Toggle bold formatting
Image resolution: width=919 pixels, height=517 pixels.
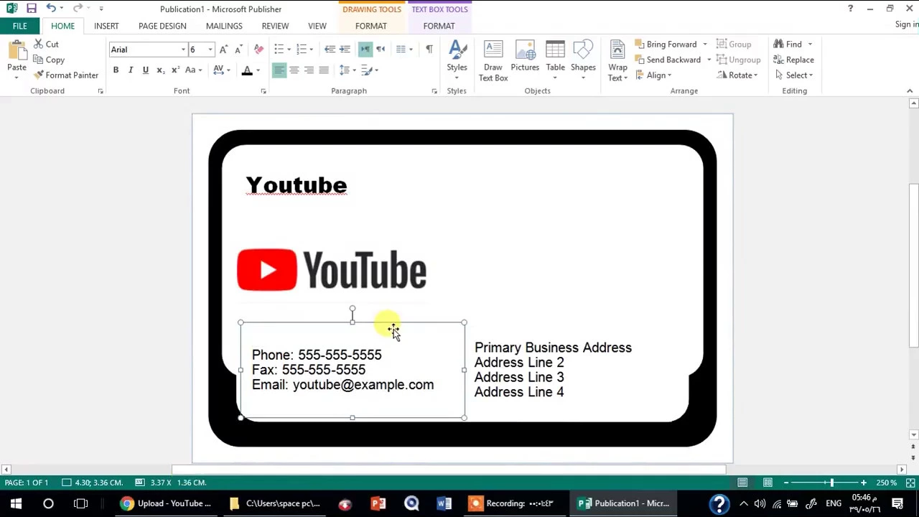[116, 70]
